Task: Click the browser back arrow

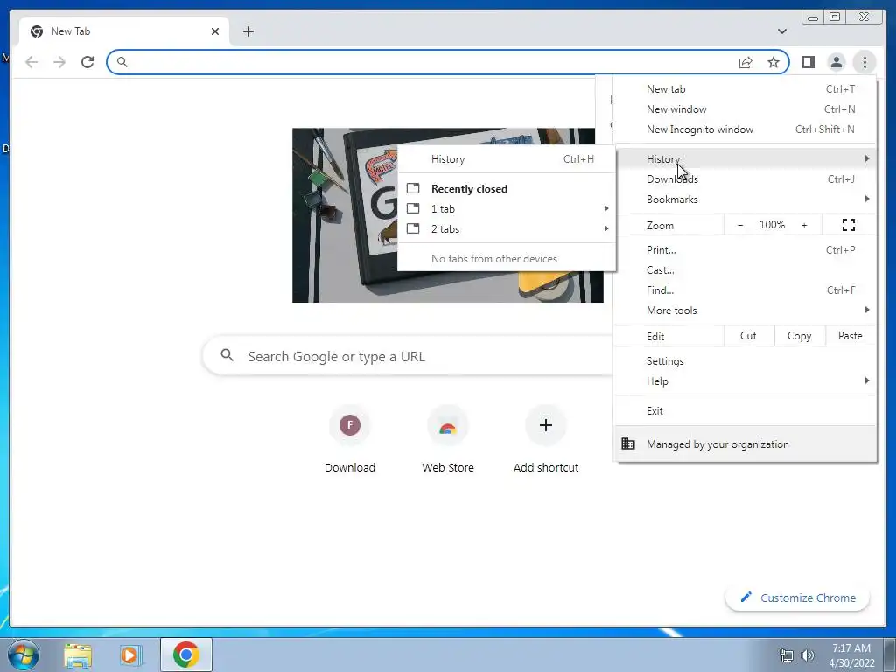Action: point(31,62)
